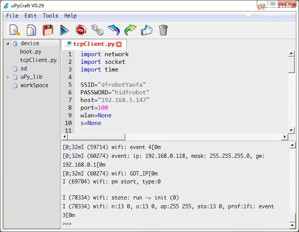Click the PASSWORD="hidfrobot" line

click(x=115, y=92)
